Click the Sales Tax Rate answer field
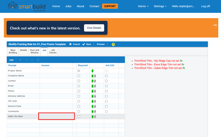This screenshot has height=137, width=221. coord(56,116)
